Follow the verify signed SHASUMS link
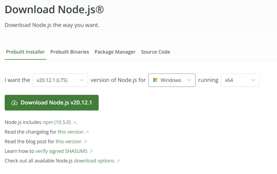 [61, 151]
